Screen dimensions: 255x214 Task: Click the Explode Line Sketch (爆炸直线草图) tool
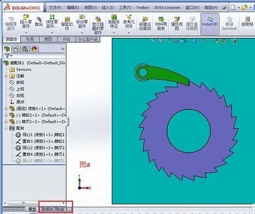(x=192, y=24)
